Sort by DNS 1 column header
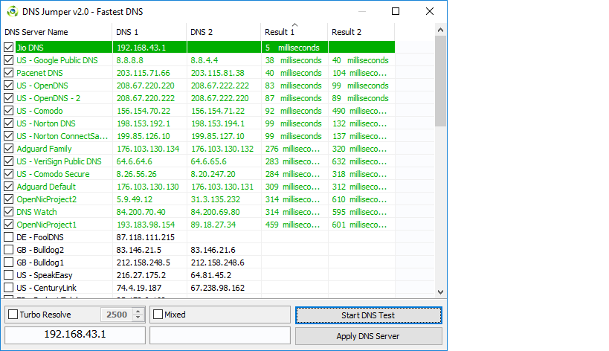This screenshot has height=351, width=609. tap(149, 32)
